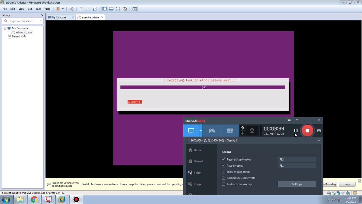The image size is (362, 204).
Task: Close the Library panel
Action: pos(42,15)
